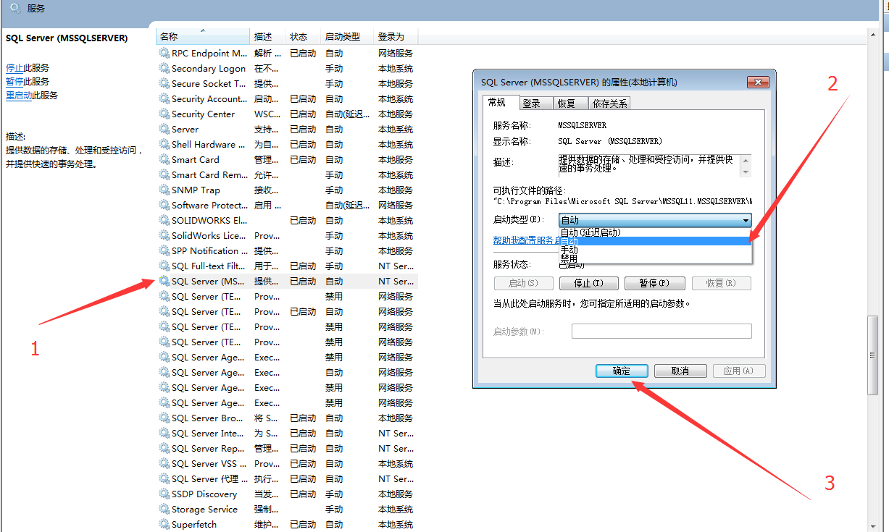Click the gear icon beside Security Account...
The height and width of the screenshot is (532, 889).
(x=164, y=99)
